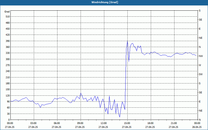Click the "27.04.25" date under 12:00
Viewport: 208px width, 130px height.
point(103,127)
